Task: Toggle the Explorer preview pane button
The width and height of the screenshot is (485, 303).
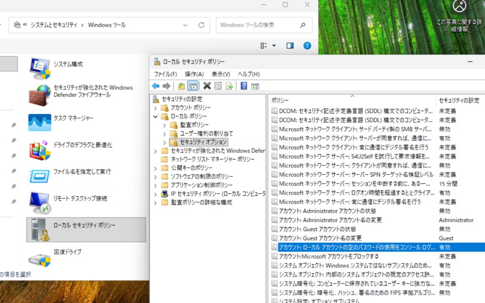Action: tap(290, 45)
